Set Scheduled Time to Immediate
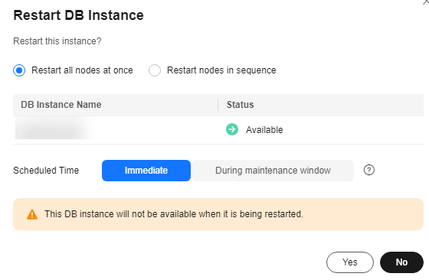The width and height of the screenshot is (429, 280). point(146,171)
